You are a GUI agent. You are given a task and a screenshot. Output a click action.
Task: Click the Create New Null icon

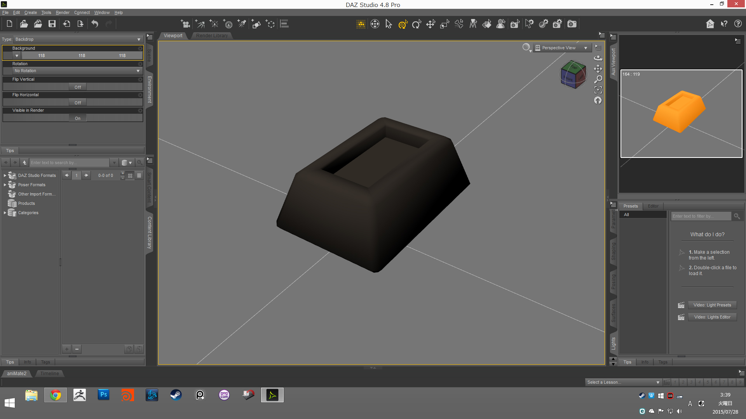[x=270, y=24]
